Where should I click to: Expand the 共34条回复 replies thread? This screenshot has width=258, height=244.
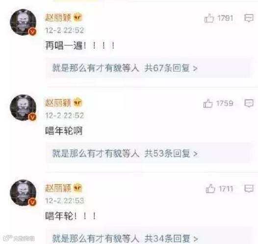pos(171,239)
